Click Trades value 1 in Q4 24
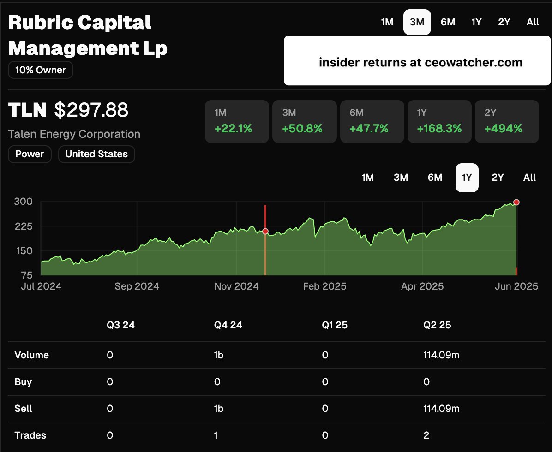552x452 pixels. pyautogui.click(x=216, y=435)
